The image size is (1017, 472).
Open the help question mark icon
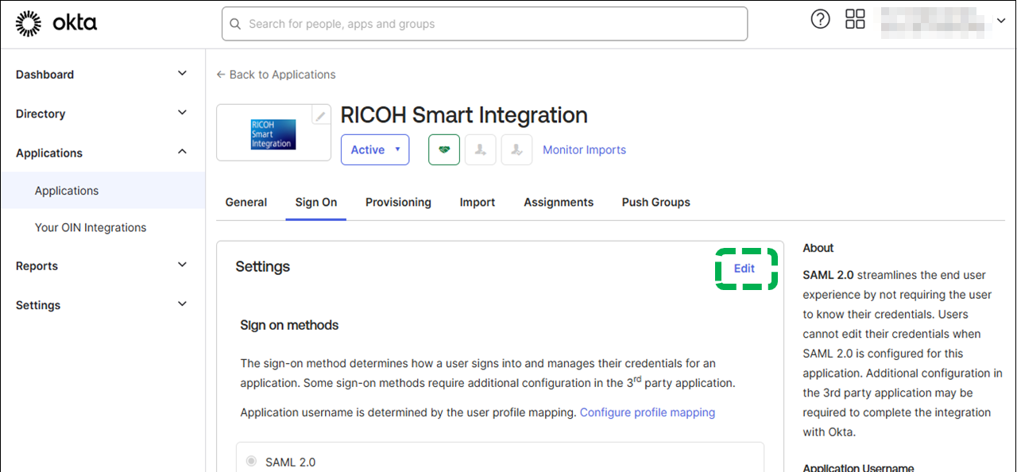(x=820, y=20)
